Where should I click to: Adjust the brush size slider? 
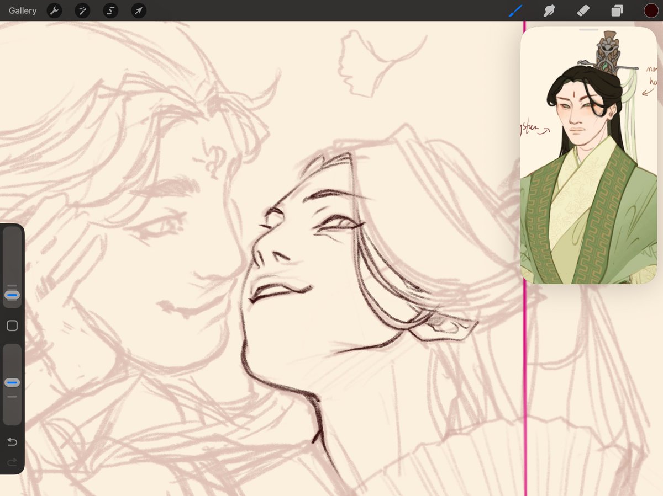[12, 295]
